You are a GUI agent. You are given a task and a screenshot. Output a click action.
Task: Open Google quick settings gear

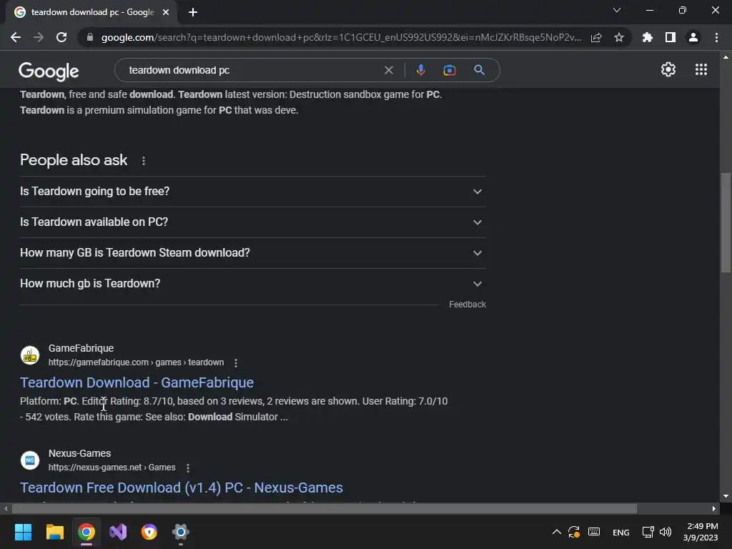[x=668, y=69]
